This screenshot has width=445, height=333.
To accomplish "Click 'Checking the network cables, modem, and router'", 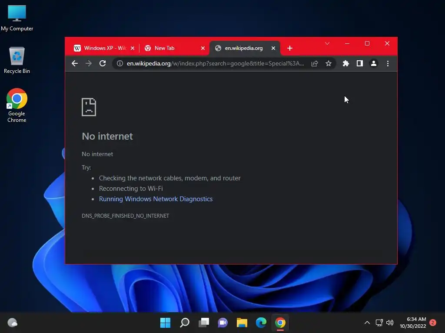I will tap(170, 178).
